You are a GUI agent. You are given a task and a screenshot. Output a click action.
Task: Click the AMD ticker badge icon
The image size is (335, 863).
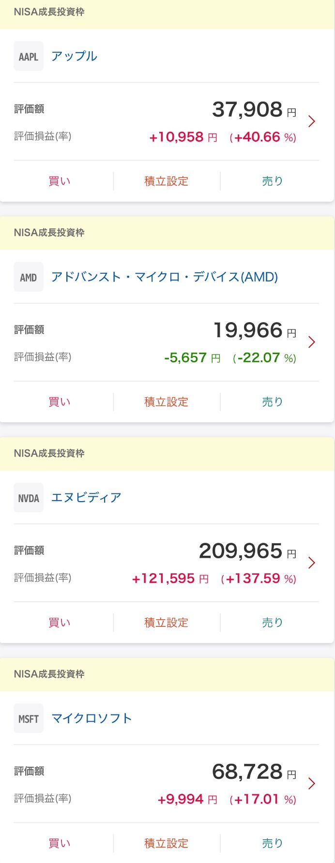coord(29,277)
